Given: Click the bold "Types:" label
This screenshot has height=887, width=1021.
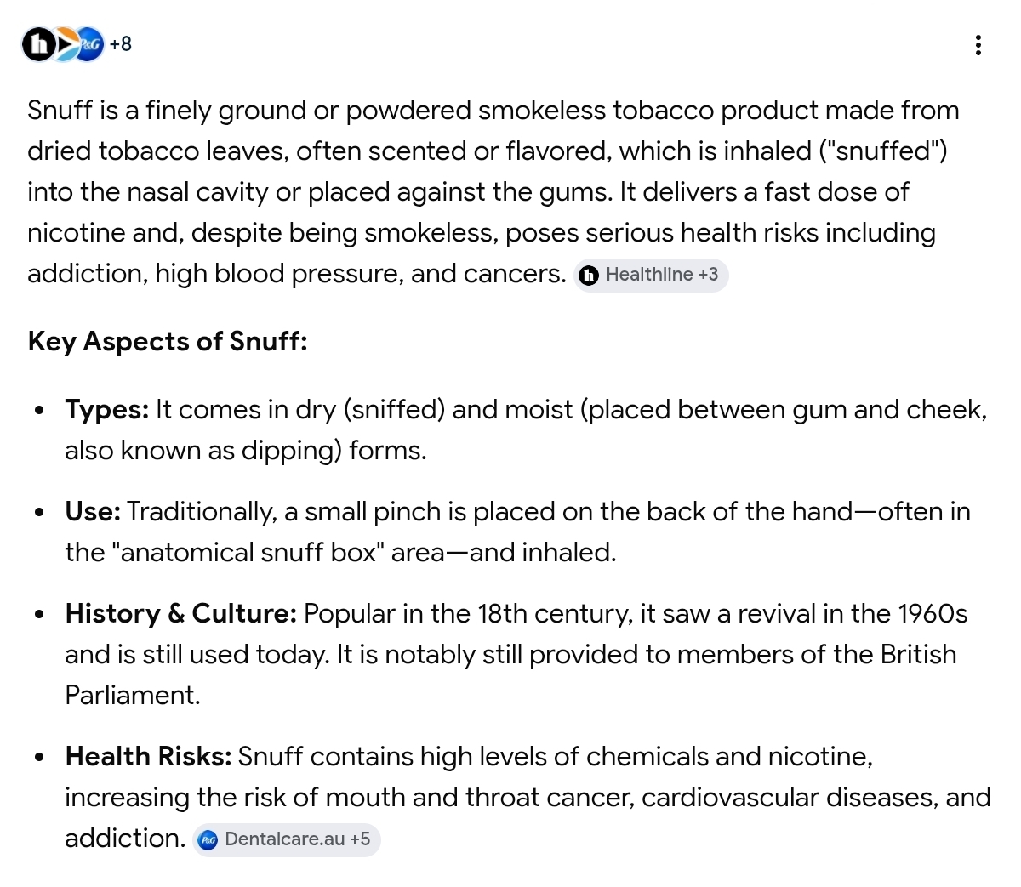Looking at the screenshot, I should click(x=107, y=410).
